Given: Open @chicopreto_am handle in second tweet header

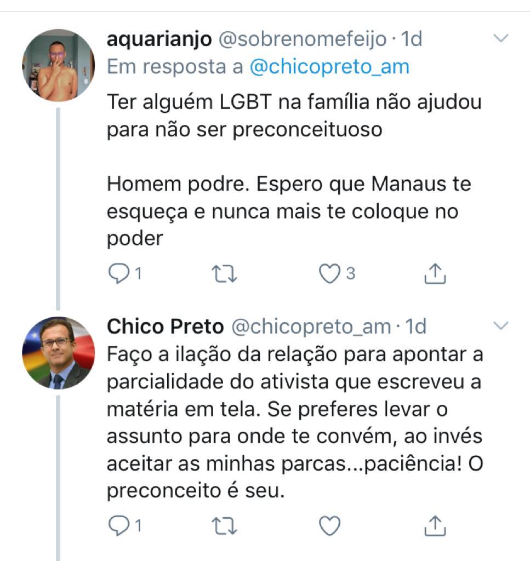Looking at the screenshot, I should 311,327.
